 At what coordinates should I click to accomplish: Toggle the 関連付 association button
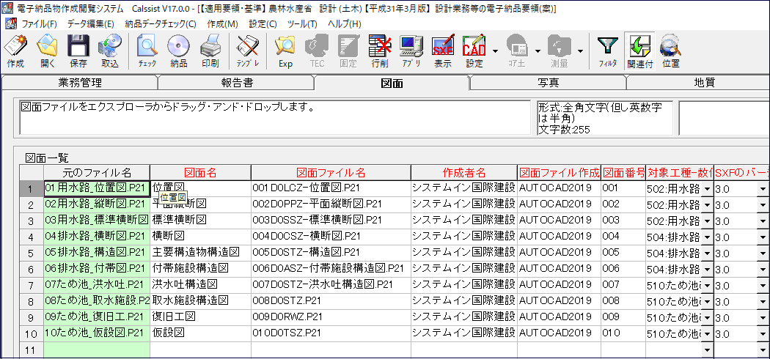[639, 51]
